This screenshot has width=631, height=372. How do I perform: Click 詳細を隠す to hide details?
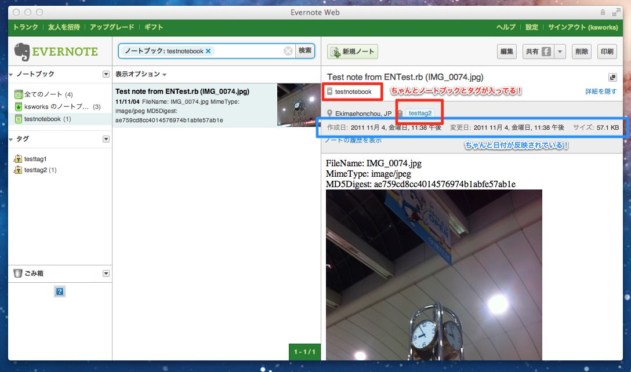pos(601,92)
